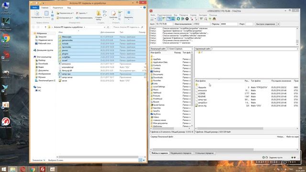Open Explorer address bar history dropdown

click(x=105, y=27)
